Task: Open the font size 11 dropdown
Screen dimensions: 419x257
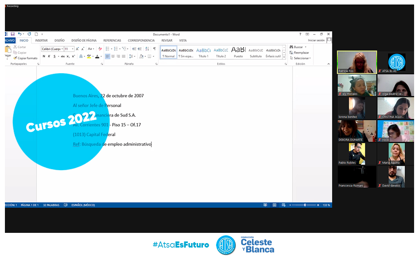Action: pyautogui.click(x=72, y=49)
